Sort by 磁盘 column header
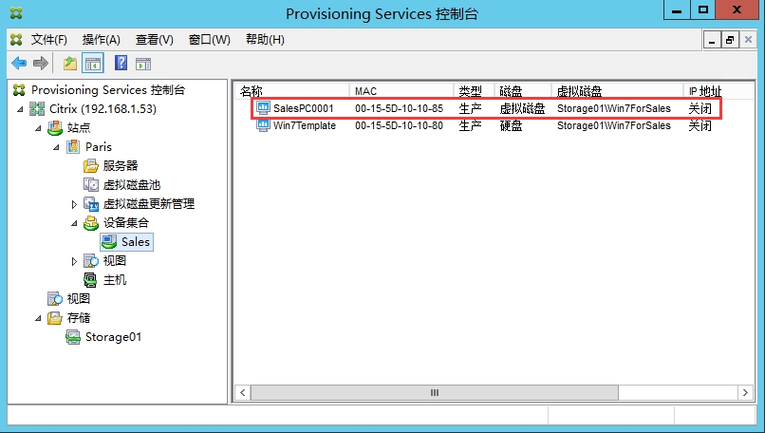765x433 pixels. tap(523, 91)
